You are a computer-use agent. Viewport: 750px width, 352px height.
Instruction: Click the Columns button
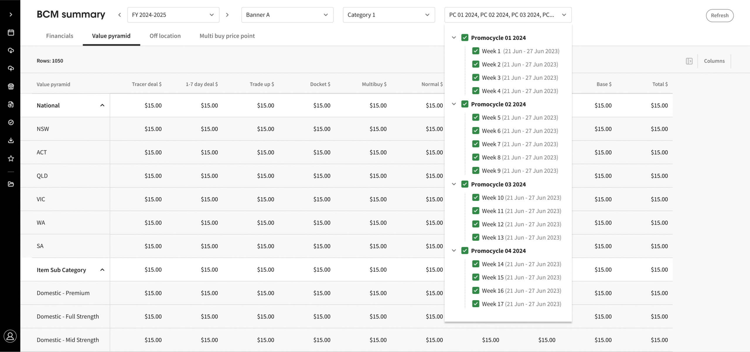pyautogui.click(x=714, y=61)
